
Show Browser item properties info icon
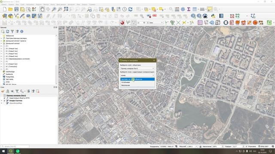pyautogui.click(x=22, y=31)
